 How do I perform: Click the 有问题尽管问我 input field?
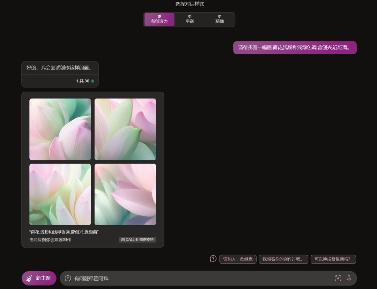[199, 278]
